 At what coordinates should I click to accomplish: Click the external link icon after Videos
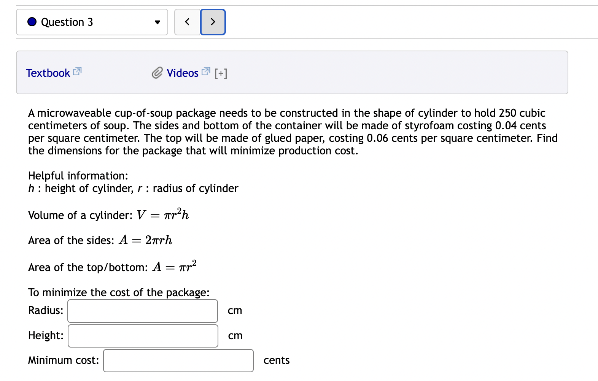[x=206, y=71]
